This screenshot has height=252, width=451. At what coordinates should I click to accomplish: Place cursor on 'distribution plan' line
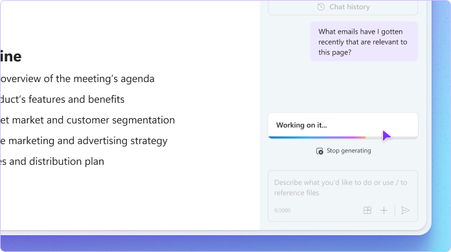[52, 162]
